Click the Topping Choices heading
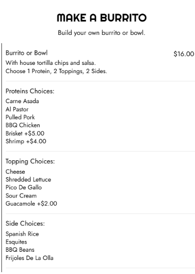This screenshot has height=274, width=195. tap(30, 161)
